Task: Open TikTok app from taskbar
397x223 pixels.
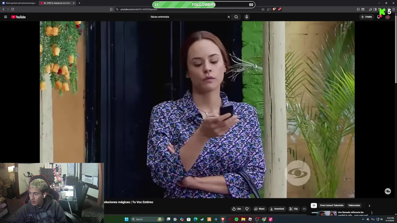Action: (270, 219)
